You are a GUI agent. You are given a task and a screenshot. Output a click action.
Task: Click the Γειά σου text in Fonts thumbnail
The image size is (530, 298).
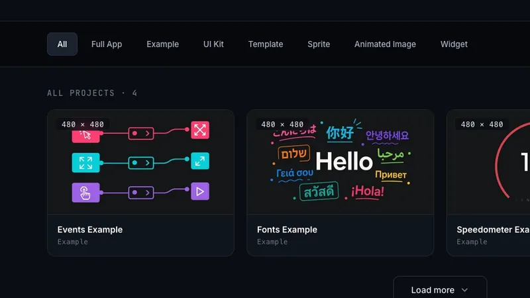[x=295, y=173]
